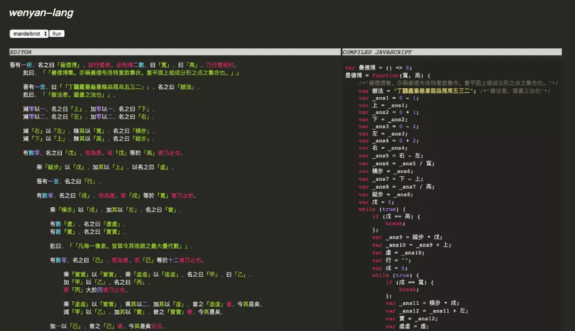Screen dimensions: 575x331
Task: Click editor line naming「虛虛」
Action: [x=88, y=224]
